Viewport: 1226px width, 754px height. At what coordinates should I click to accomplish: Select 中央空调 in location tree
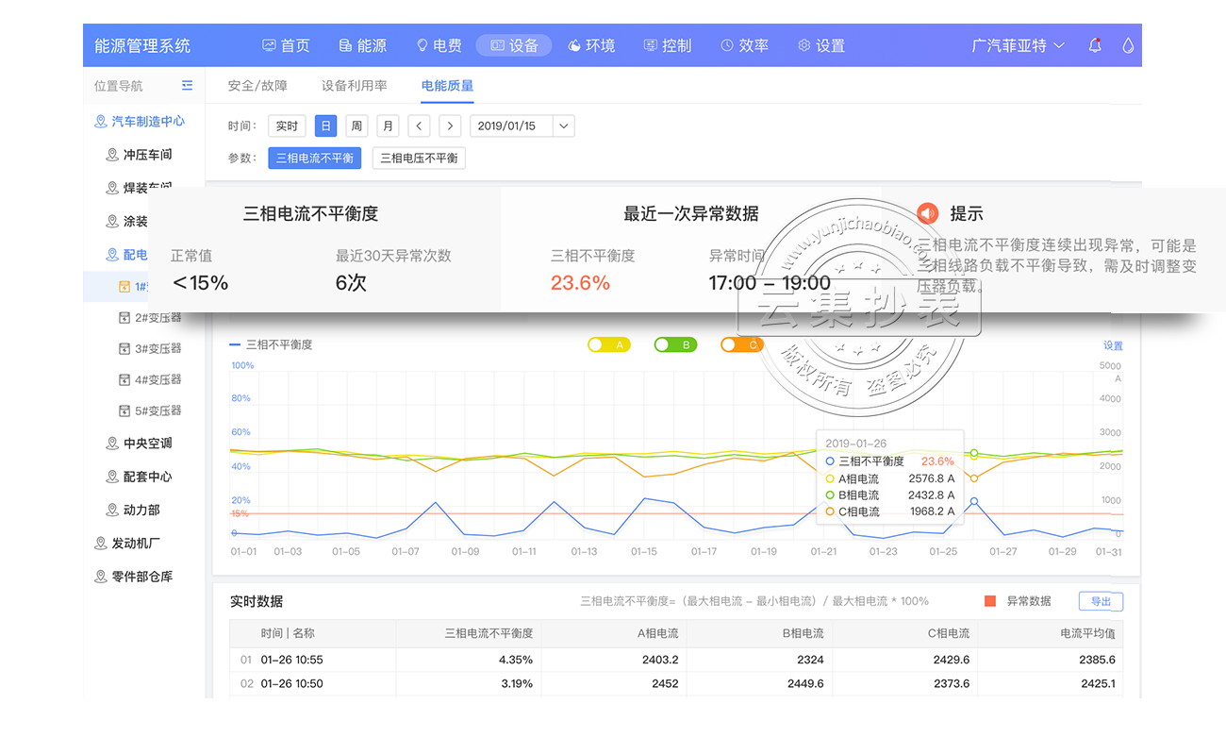148,443
